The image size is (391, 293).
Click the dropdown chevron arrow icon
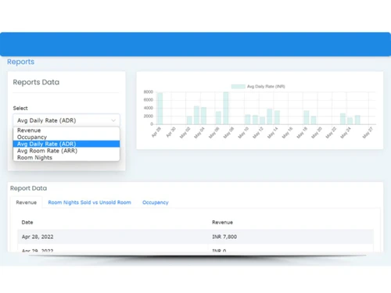pyautogui.click(x=113, y=120)
